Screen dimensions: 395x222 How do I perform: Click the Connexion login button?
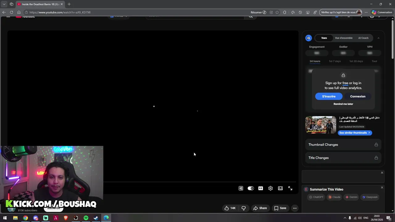click(358, 97)
